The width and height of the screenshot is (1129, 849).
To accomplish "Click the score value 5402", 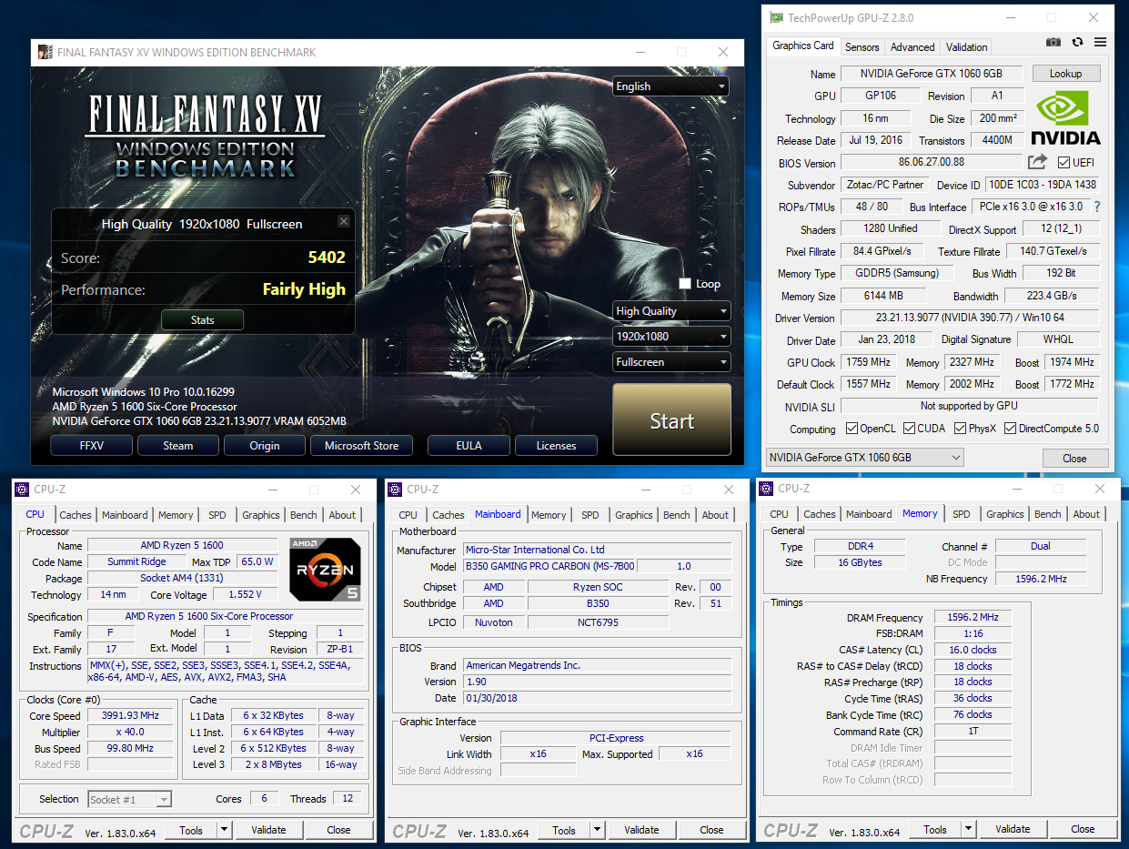I will pyautogui.click(x=327, y=258).
